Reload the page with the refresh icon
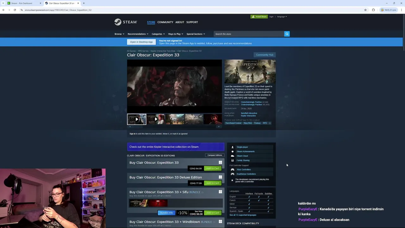Image resolution: width=405 pixels, height=228 pixels. pos(15,10)
